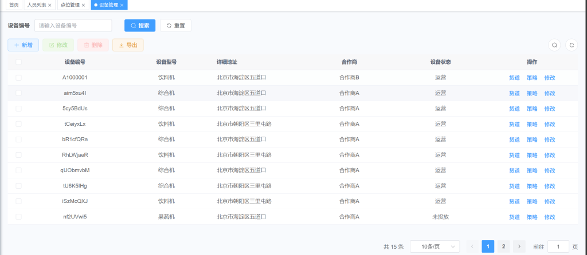Viewport: 587px width, 255px height.
Task: Click the round refresh icon above the table
Action: [x=571, y=45]
